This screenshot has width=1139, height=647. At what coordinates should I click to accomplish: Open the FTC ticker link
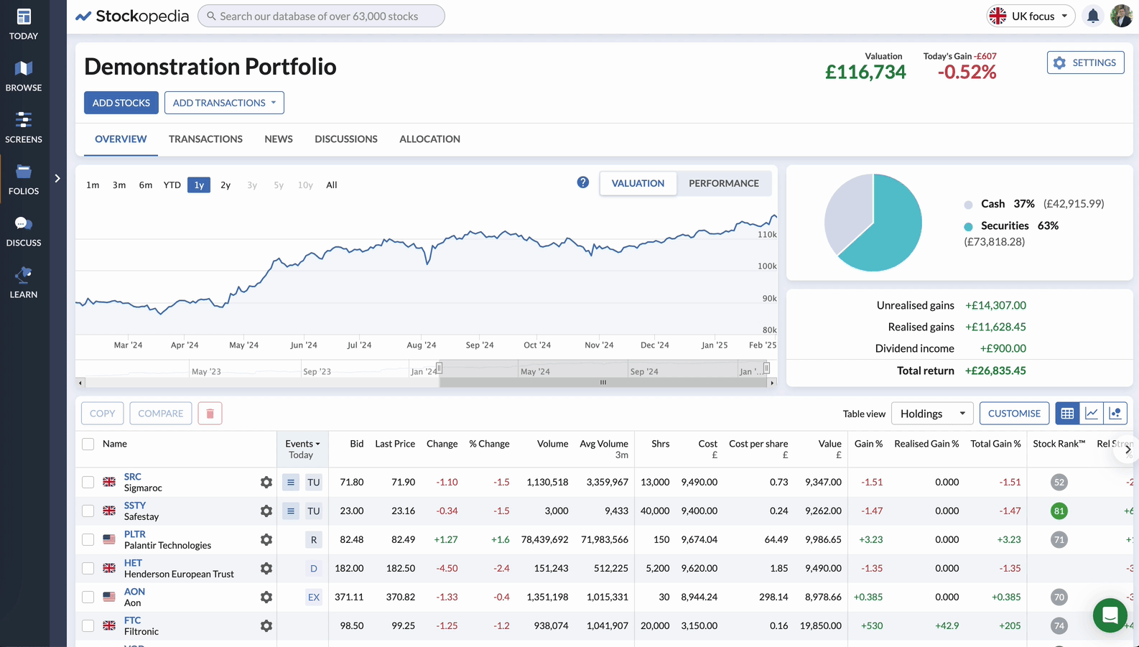click(132, 620)
